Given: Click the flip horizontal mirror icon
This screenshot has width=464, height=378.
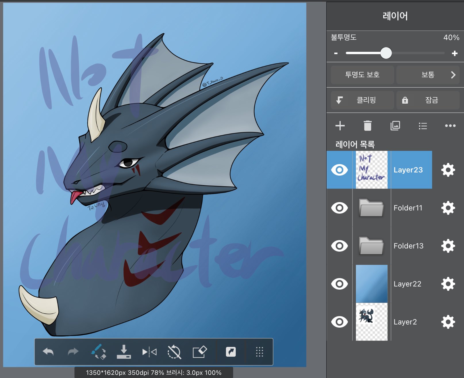Looking at the screenshot, I should point(149,352).
